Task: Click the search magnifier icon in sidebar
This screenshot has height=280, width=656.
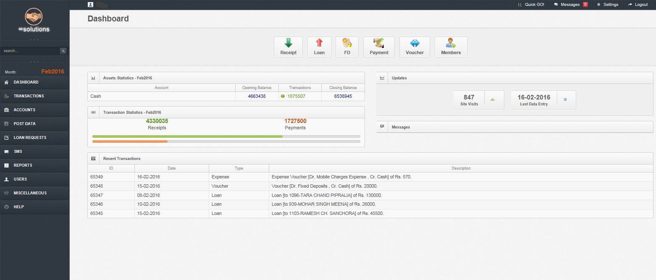Action: 63,51
